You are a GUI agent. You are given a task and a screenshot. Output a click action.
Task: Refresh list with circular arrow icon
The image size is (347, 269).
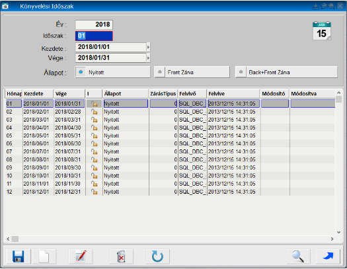click(157, 256)
